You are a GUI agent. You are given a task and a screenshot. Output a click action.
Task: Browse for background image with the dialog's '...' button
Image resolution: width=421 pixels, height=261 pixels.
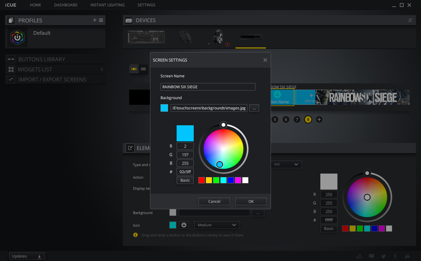(x=254, y=108)
